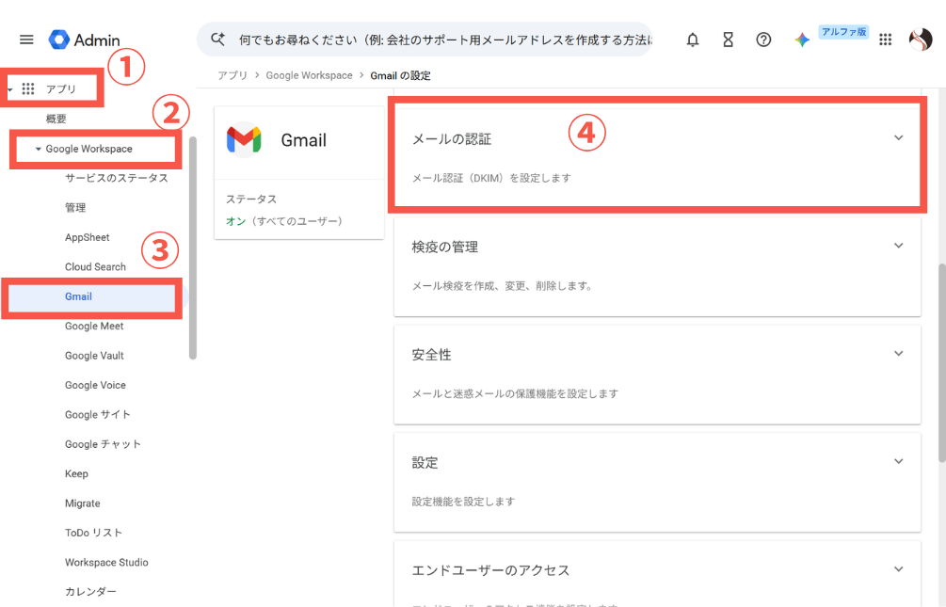Click メール認証（DKIM）を設定します text
The height and width of the screenshot is (607, 946).
coord(491,178)
